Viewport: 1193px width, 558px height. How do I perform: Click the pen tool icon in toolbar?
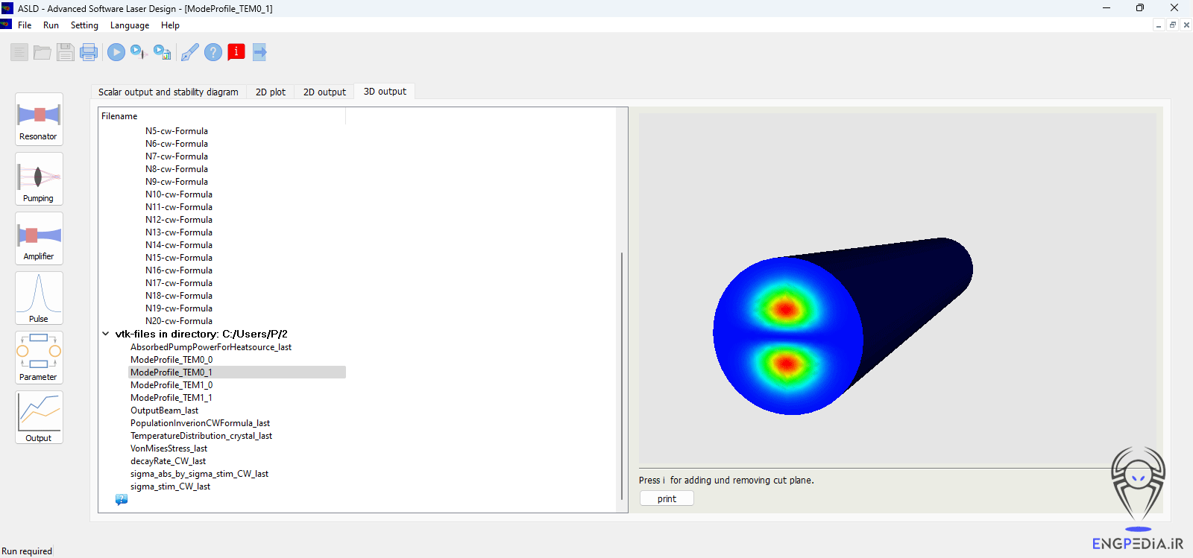coord(189,52)
